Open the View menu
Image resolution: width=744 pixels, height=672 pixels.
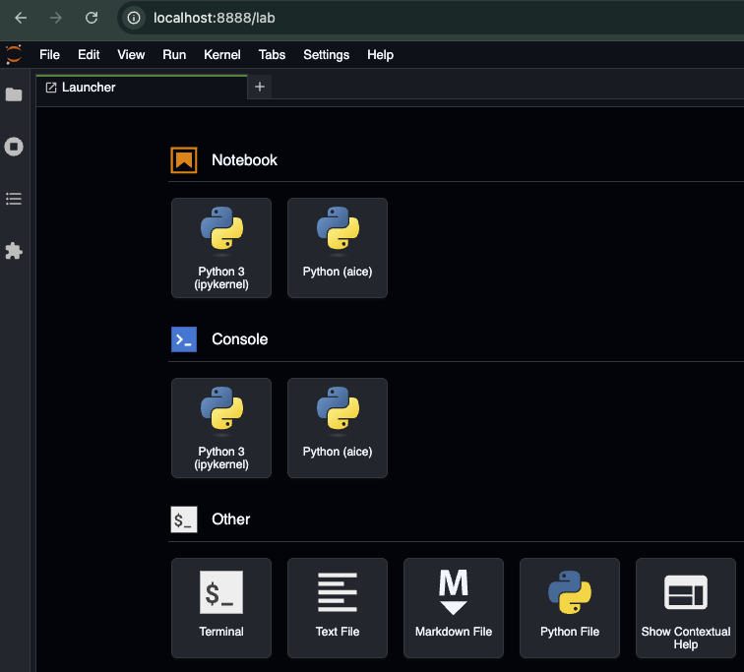pyautogui.click(x=131, y=55)
